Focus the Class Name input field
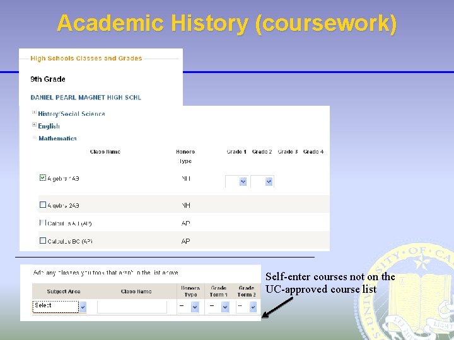The height and width of the screenshot is (340, 454). [132, 307]
